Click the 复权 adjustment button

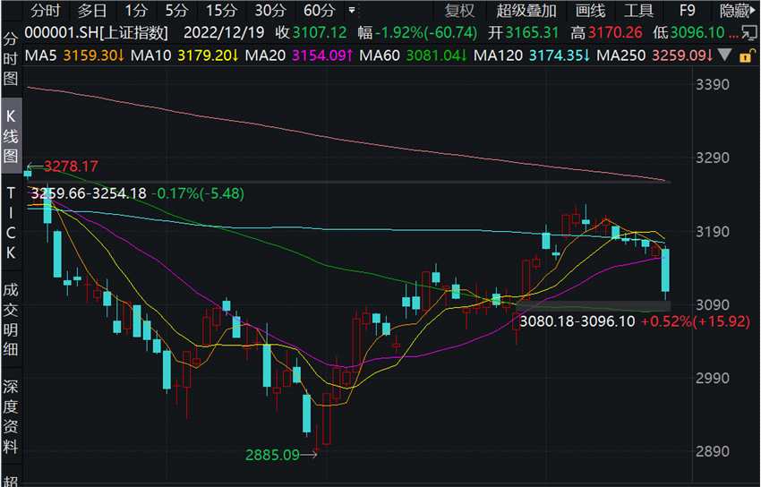[459, 10]
